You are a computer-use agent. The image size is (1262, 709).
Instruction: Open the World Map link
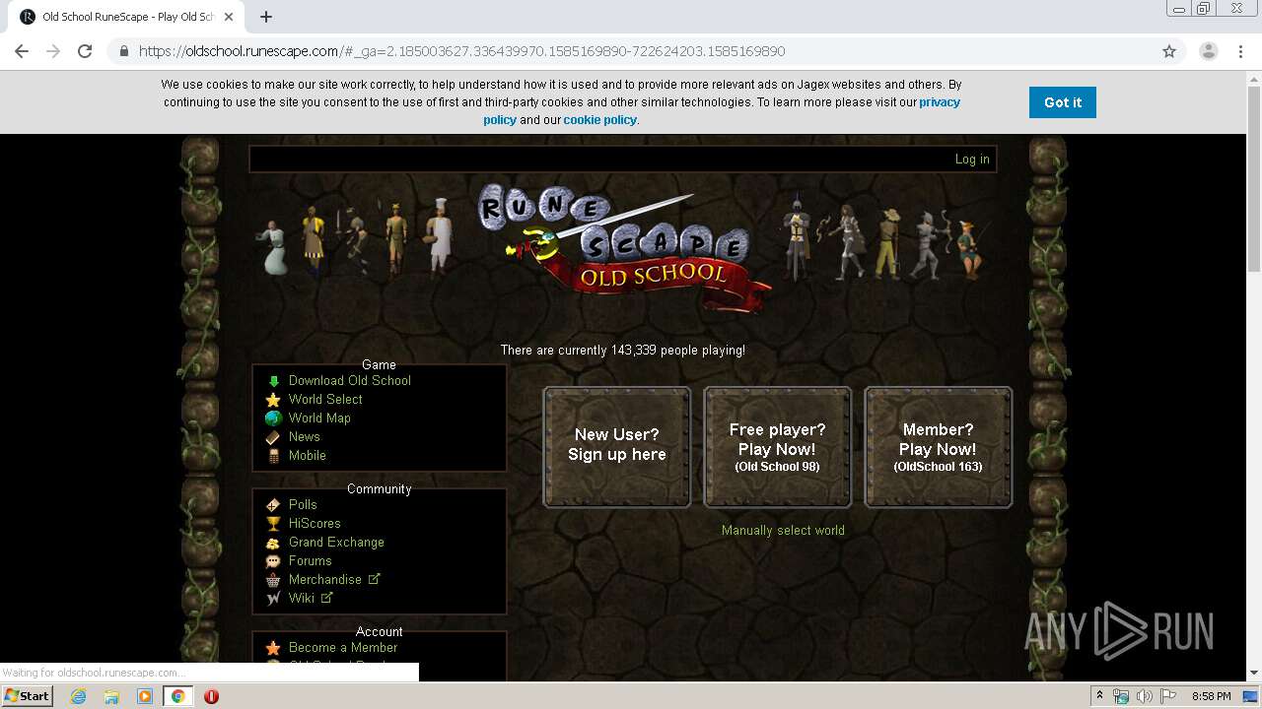coord(319,419)
